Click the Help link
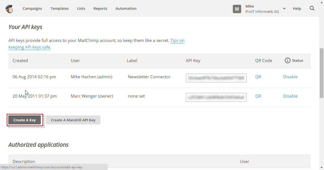Viewport: 324px width, 170px height. [x=297, y=8]
